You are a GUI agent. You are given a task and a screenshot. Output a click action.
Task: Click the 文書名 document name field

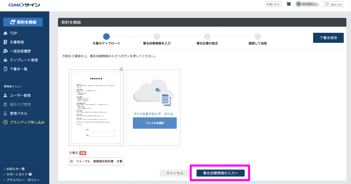96,161
